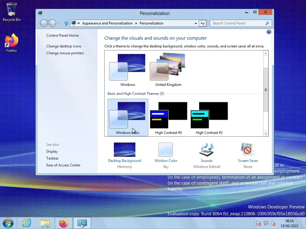Click the network tray icon

click(266, 223)
